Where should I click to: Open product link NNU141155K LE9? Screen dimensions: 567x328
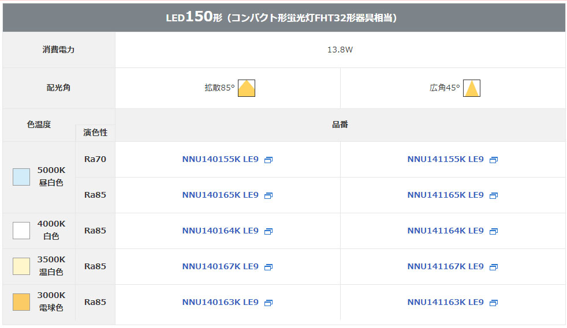[x=445, y=160]
